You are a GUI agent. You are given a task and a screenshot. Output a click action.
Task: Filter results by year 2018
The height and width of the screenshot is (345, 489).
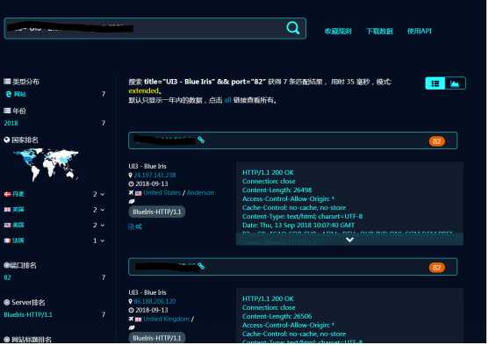pos(11,123)
